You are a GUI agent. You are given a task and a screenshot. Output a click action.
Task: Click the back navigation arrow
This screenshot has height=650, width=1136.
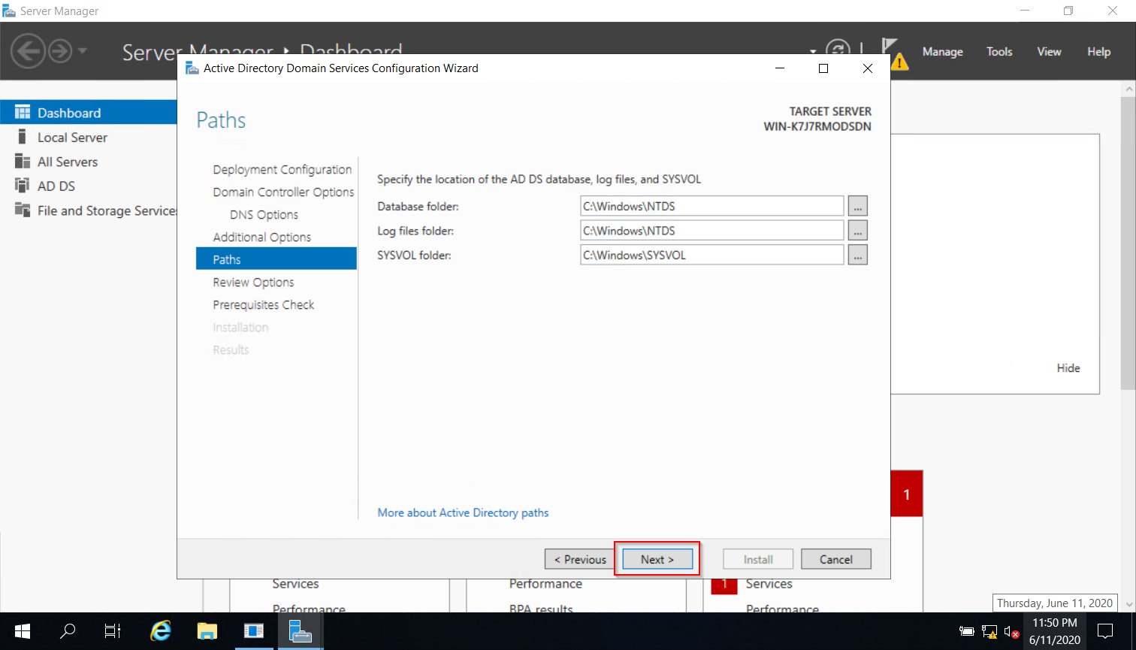pos(28,52)
